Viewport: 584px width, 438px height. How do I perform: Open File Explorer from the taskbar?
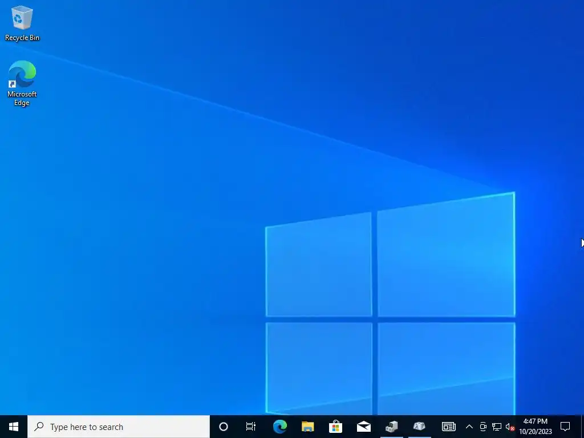(x=307, y=427)
